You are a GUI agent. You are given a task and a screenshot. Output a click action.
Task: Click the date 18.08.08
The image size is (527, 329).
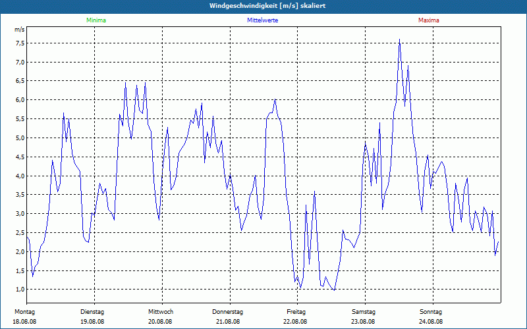coord(24,322)
